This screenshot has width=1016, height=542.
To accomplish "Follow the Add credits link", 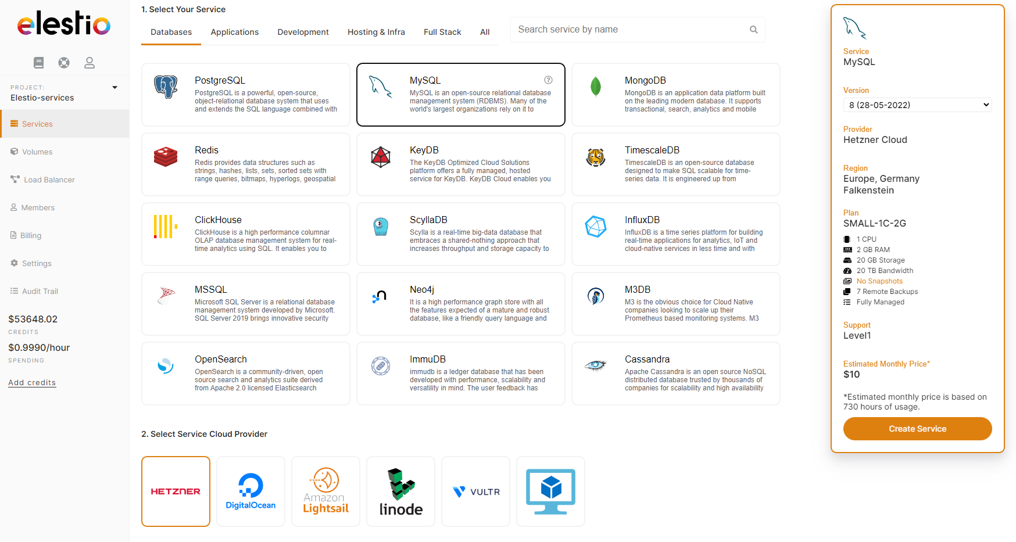I will pos(32,382).
